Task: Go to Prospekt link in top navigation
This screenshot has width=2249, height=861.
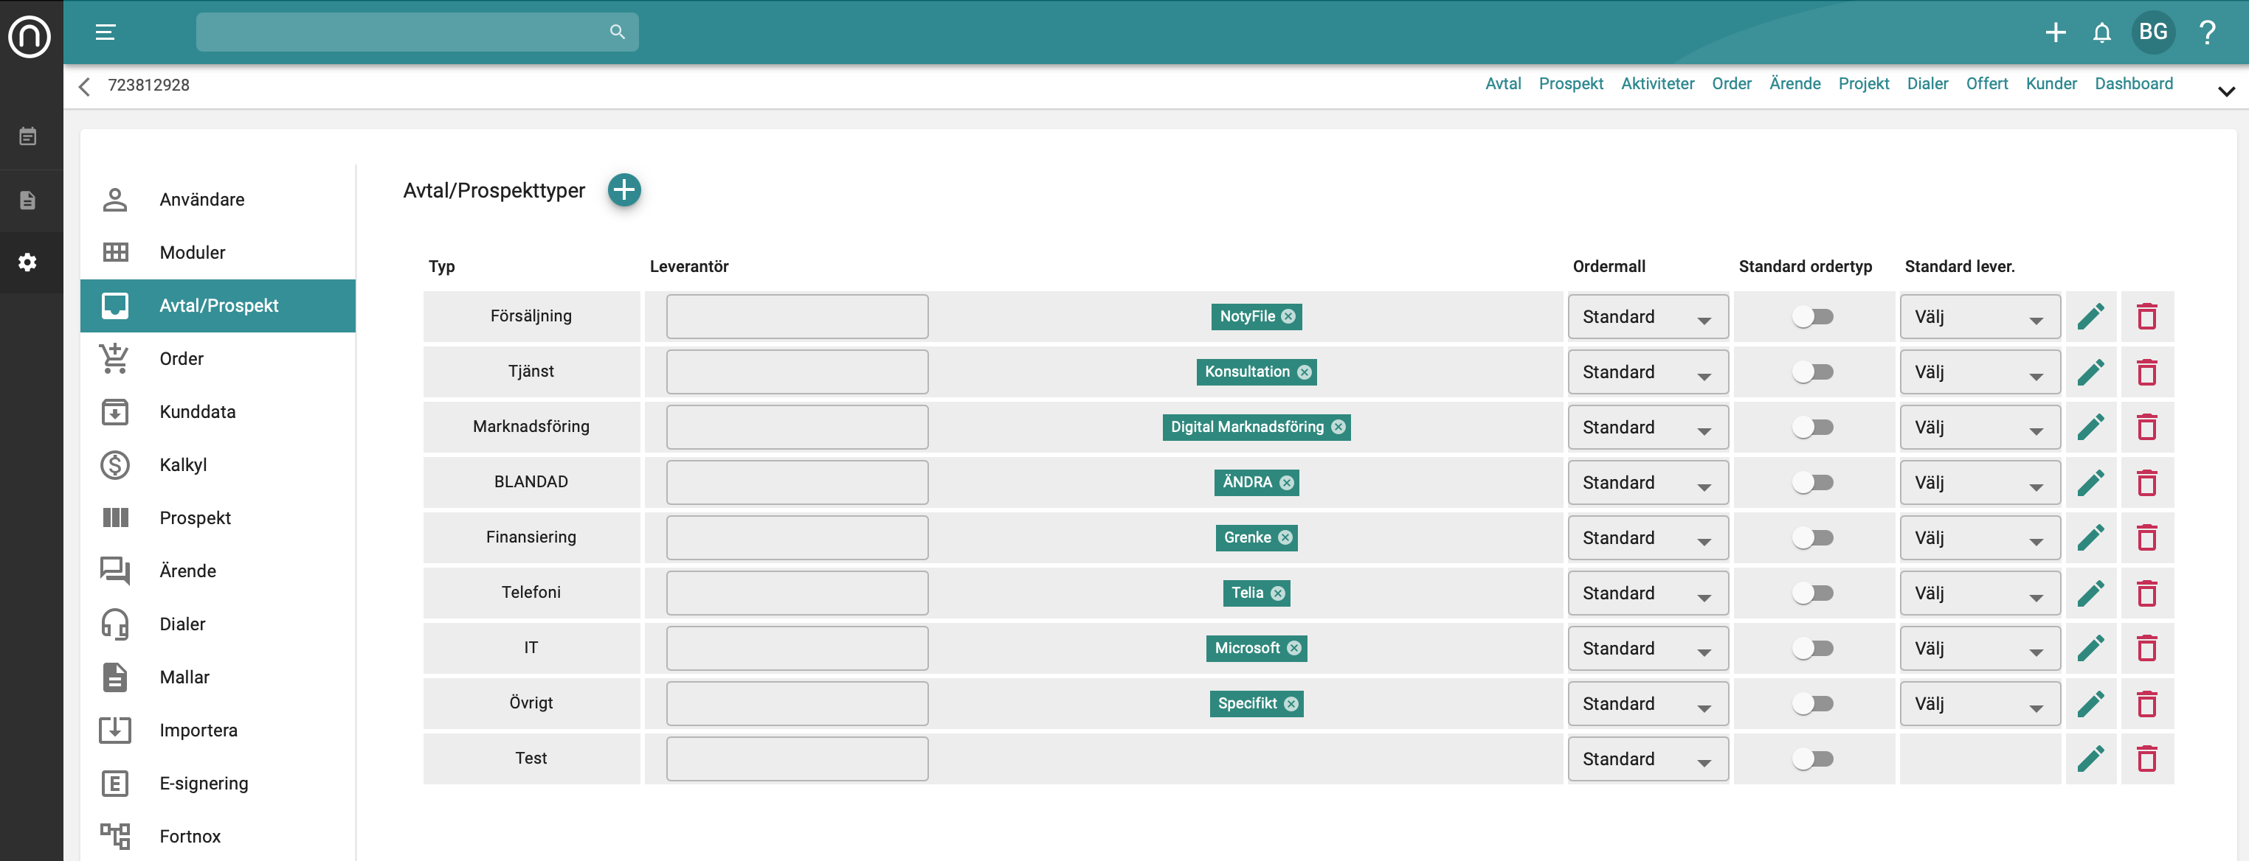Action: pyautogui.click(x=1571, y=84)
